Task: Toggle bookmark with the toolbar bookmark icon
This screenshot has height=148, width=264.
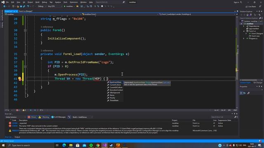Action: click(102, 7)
